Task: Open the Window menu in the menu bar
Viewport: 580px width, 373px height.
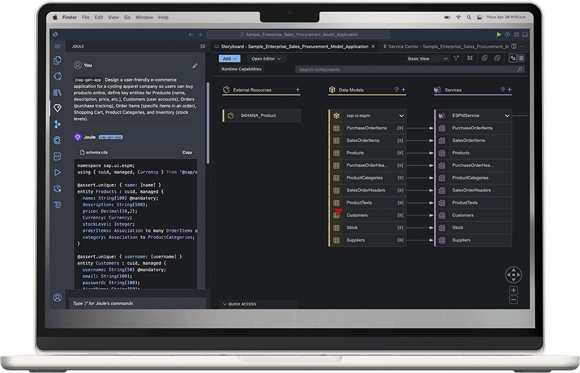Action: click(x=144, y=18)
